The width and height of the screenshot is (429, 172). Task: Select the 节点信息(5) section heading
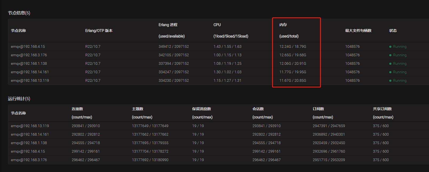[19, 13]
